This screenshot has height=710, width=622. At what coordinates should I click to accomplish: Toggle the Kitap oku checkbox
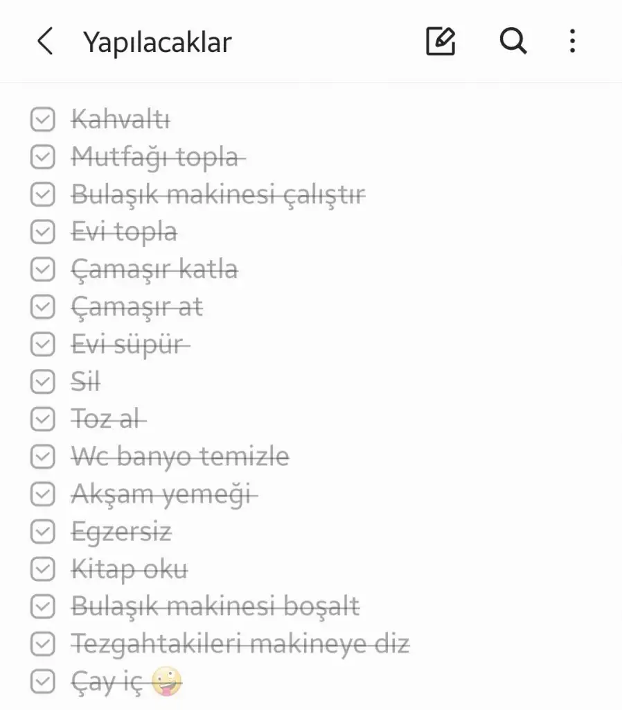(x=43, y=569)
